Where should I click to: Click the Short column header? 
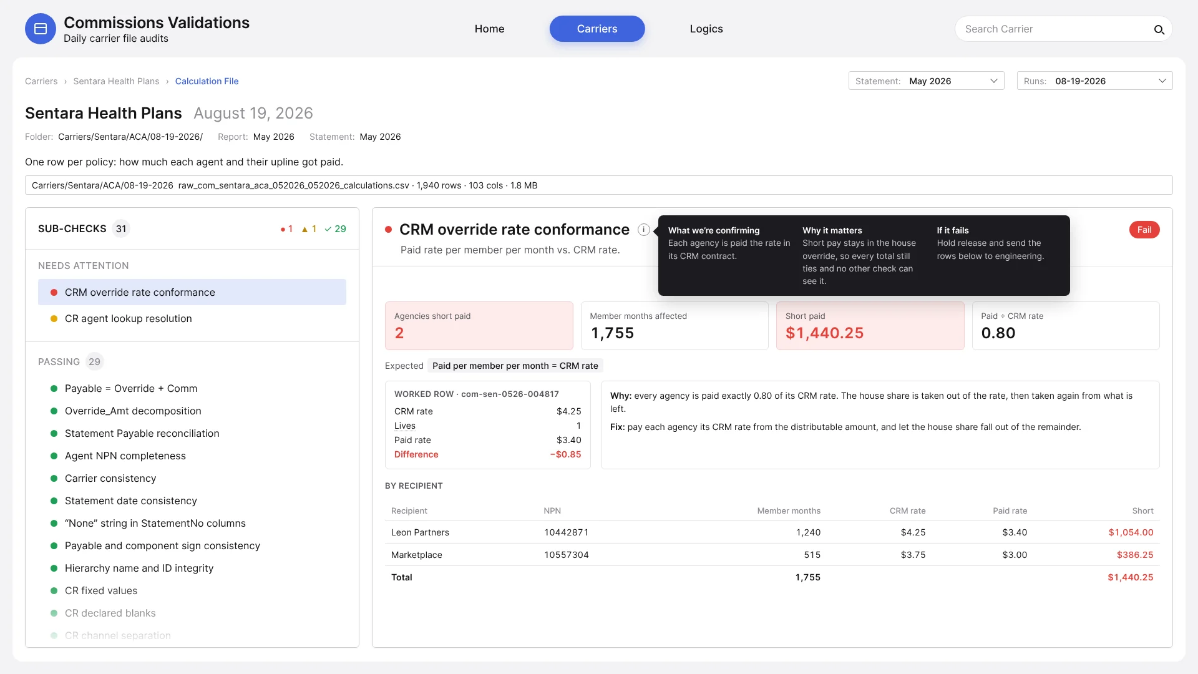coord(1142,510)
